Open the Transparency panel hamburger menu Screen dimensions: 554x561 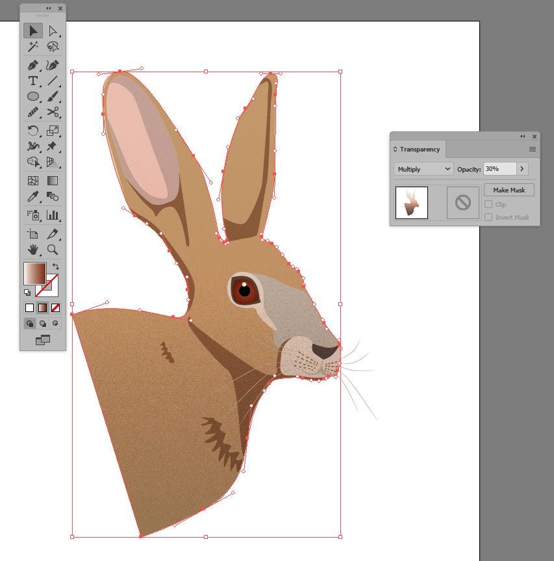click(533, 150)
